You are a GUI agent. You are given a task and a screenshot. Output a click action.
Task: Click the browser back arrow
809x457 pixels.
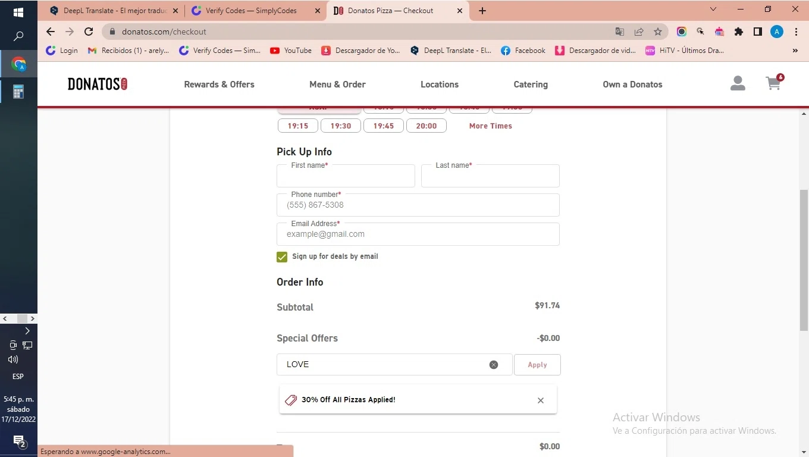coord(51,32)
